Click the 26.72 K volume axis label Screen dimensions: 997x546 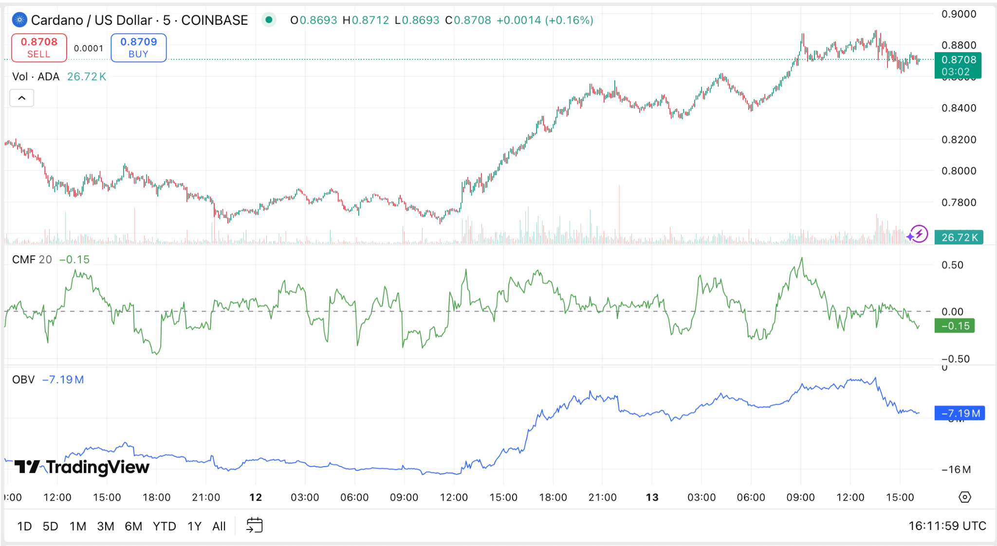tap(959, 237)
